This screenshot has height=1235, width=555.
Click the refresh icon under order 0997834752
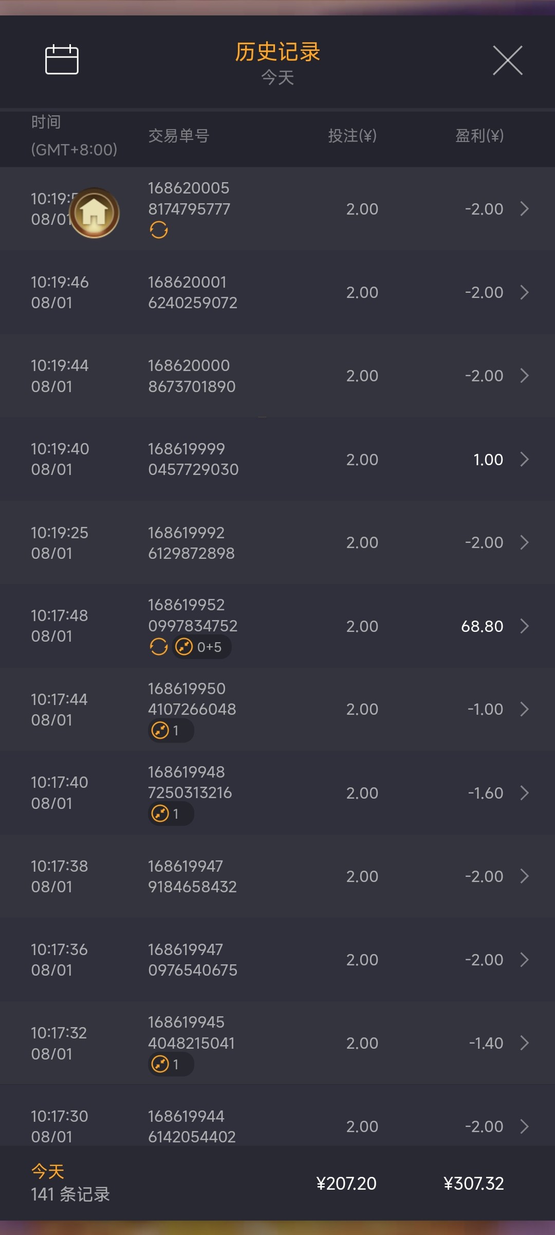[159, 647]
